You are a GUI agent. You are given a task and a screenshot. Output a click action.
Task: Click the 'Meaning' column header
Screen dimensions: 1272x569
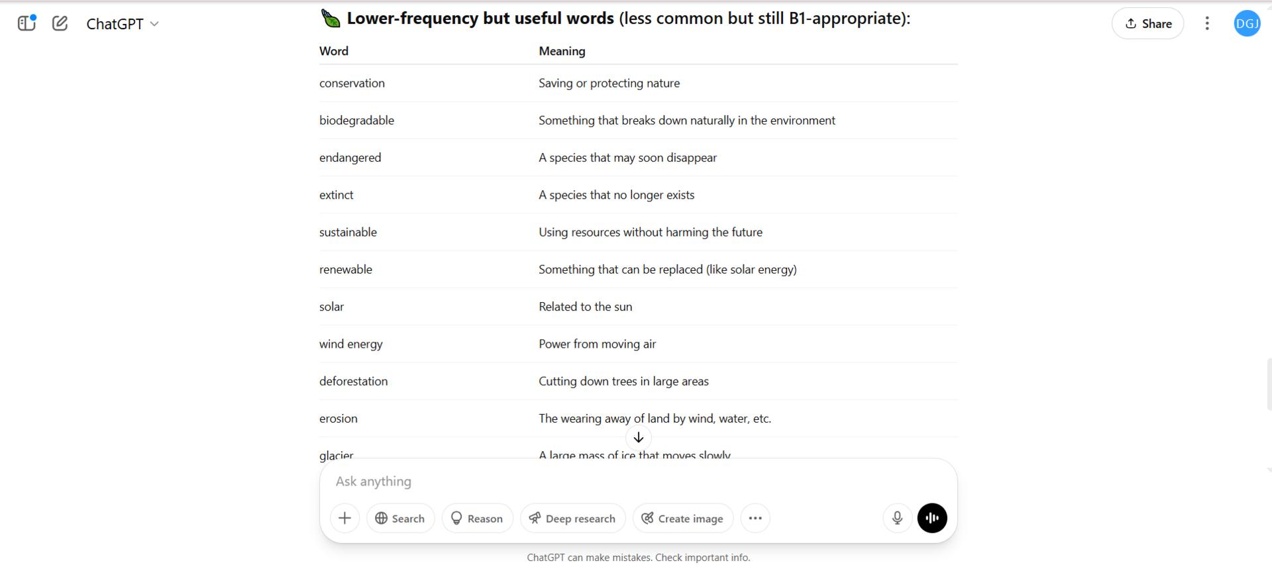tap(562, 51)
